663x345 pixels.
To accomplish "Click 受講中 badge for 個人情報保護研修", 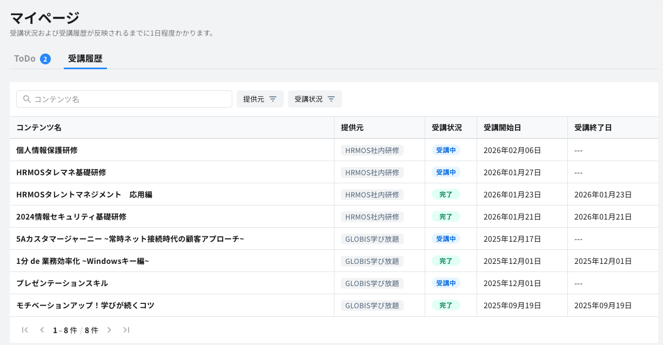I will (x=446, y=150).
